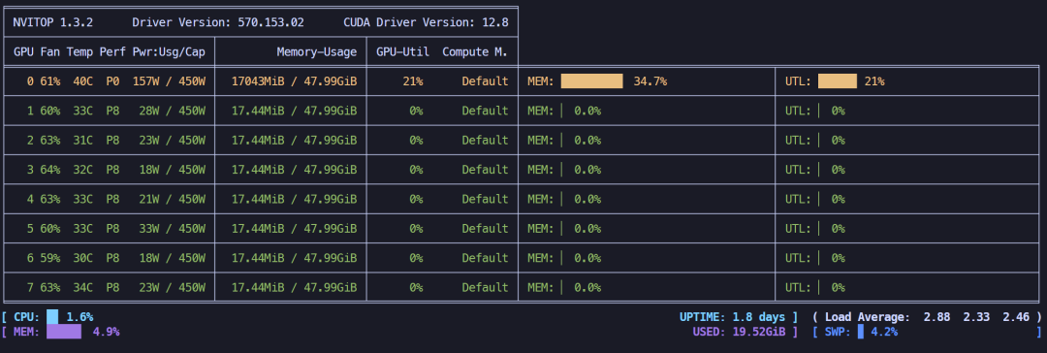Click GPU 5 power 33W / 450W
Screen dimensions: 1047x353
point(173,229)
